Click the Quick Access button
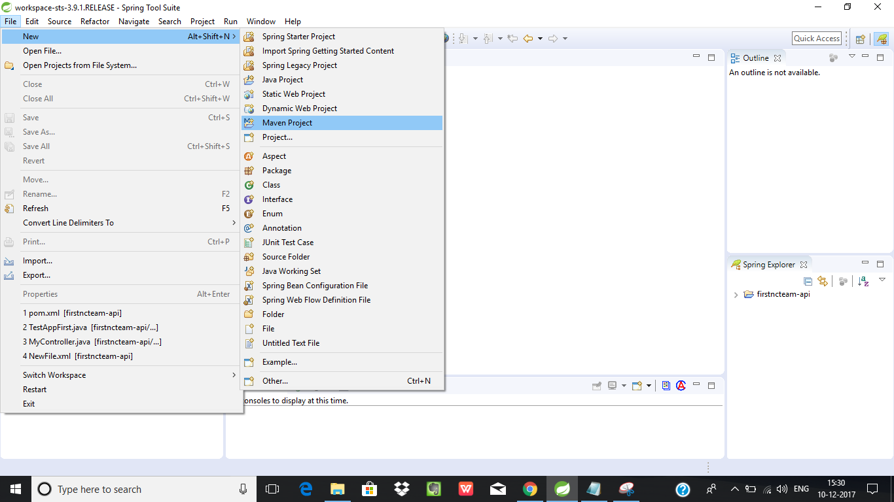This screenshot has height=502, width=894. (x=816, y=38)
